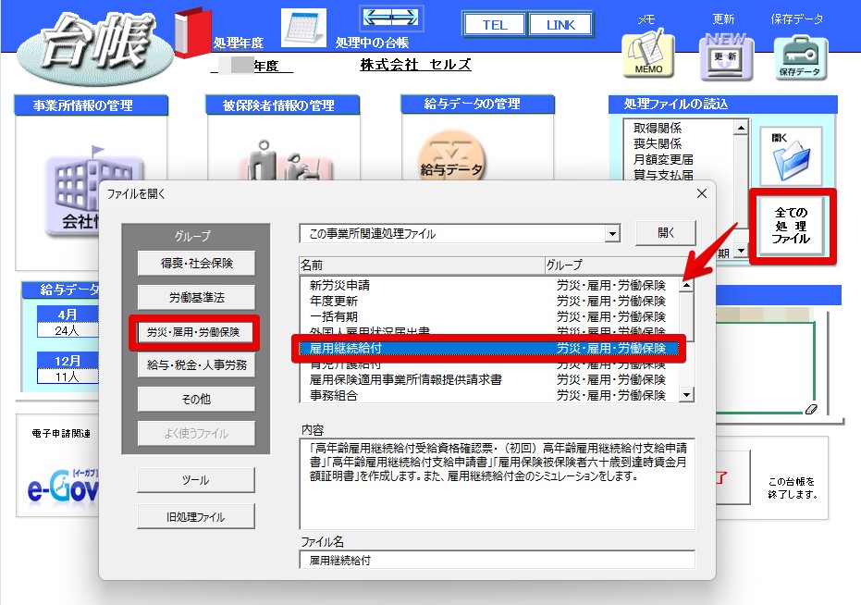Select the 給与・税金・人事労務 group
Image resolution: width=861 pixels, height=605 pixels.
click(197, 364)
